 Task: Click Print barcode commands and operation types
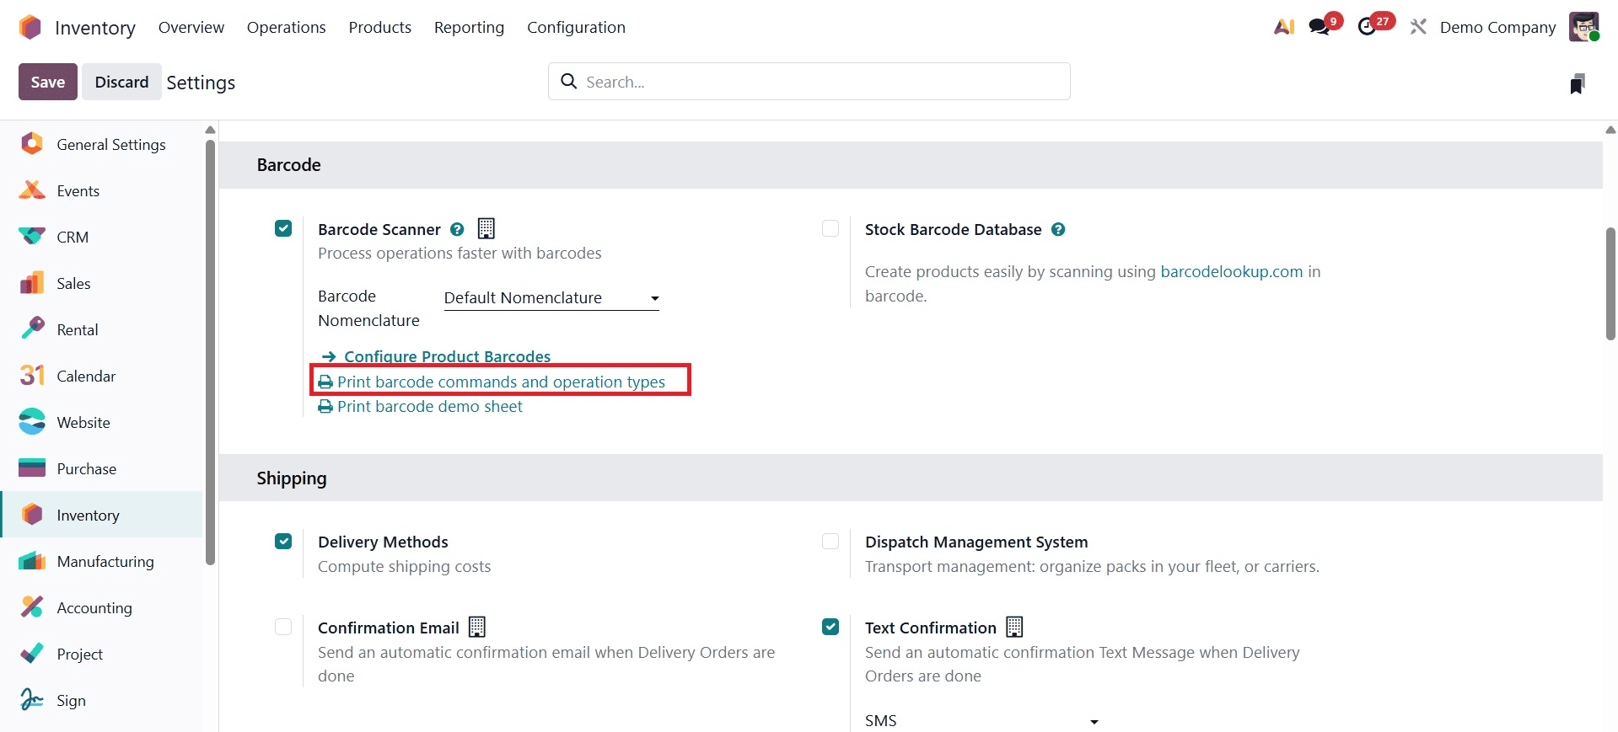[x=492, y=382]
